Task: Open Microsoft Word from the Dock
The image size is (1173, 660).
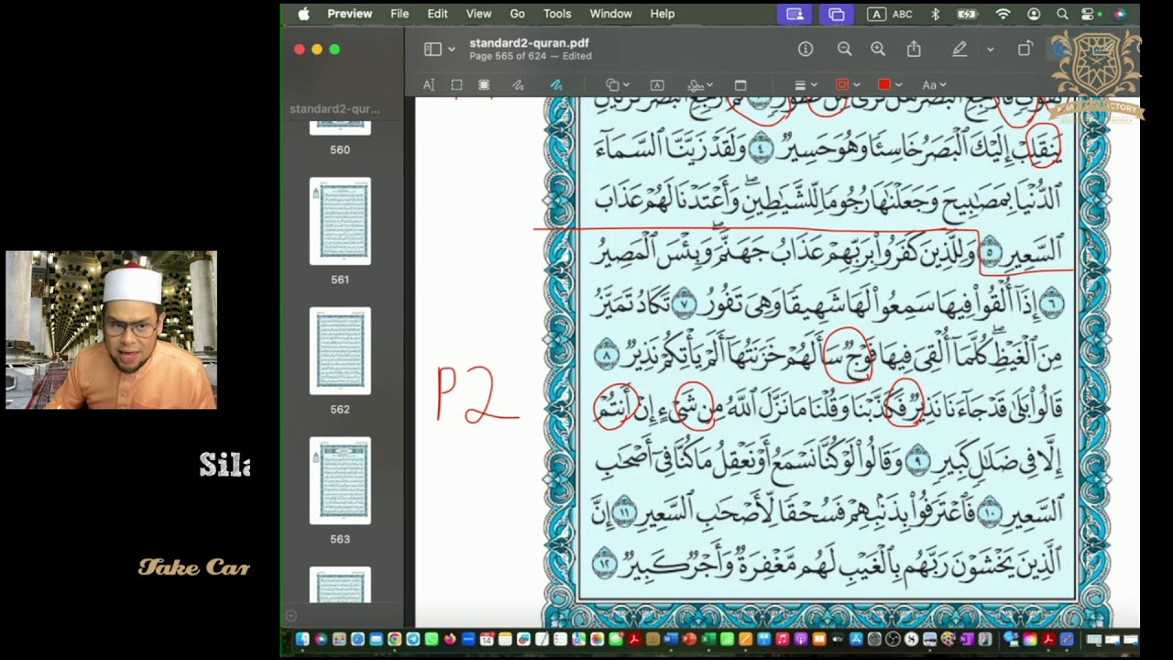Action: pyautogui.click(x=671, y=639)
